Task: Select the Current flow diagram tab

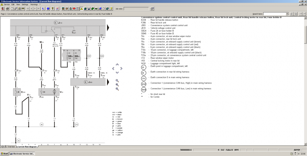Action: [27, 147]
